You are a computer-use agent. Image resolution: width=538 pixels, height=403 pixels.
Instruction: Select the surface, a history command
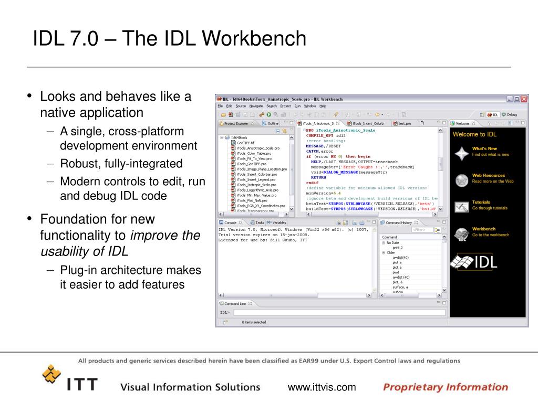(400, 287)
